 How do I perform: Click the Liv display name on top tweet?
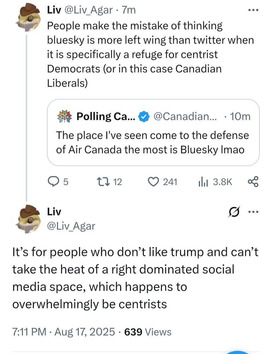click(x=53, y=11)
